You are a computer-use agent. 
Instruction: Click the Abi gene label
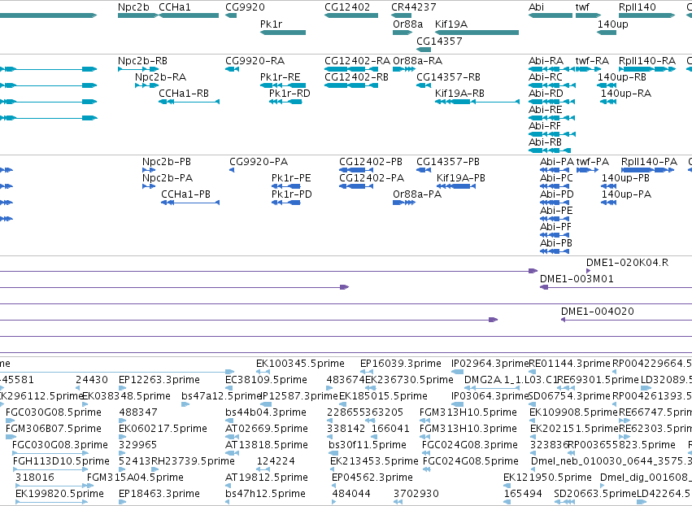click(536, 7)
